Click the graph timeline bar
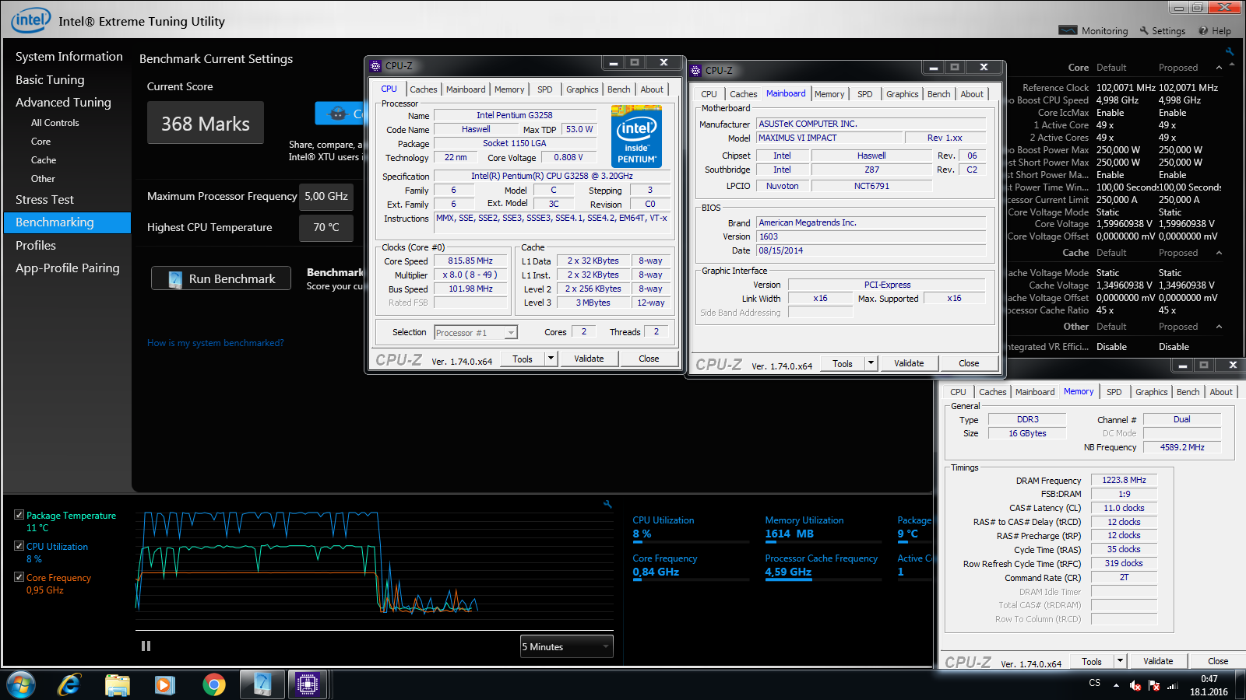 click(375, 631)
